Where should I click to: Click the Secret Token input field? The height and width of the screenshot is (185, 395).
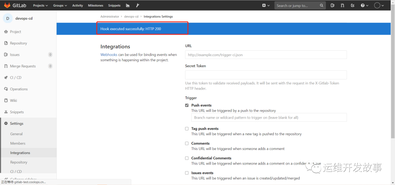(266, 75)
